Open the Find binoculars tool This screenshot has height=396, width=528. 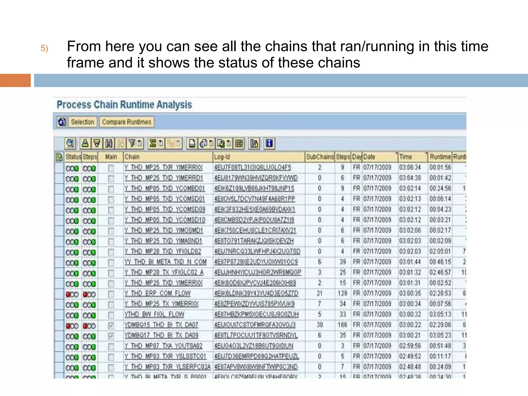coord(109,143)
